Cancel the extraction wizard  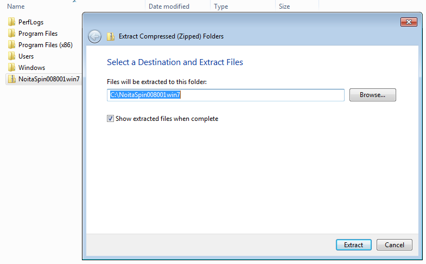(394, 244)
